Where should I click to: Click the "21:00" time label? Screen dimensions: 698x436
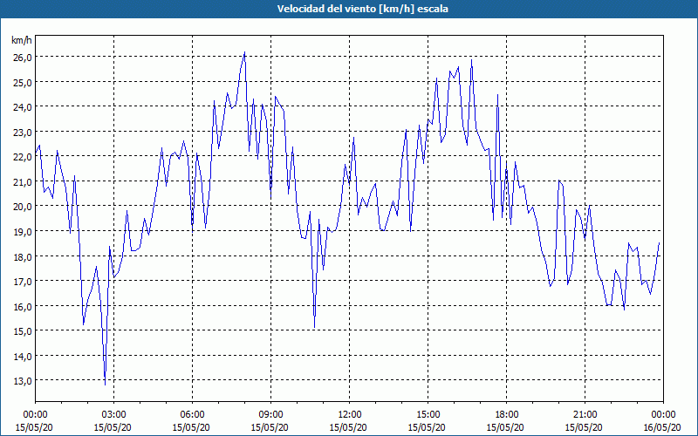pos(585,415)
